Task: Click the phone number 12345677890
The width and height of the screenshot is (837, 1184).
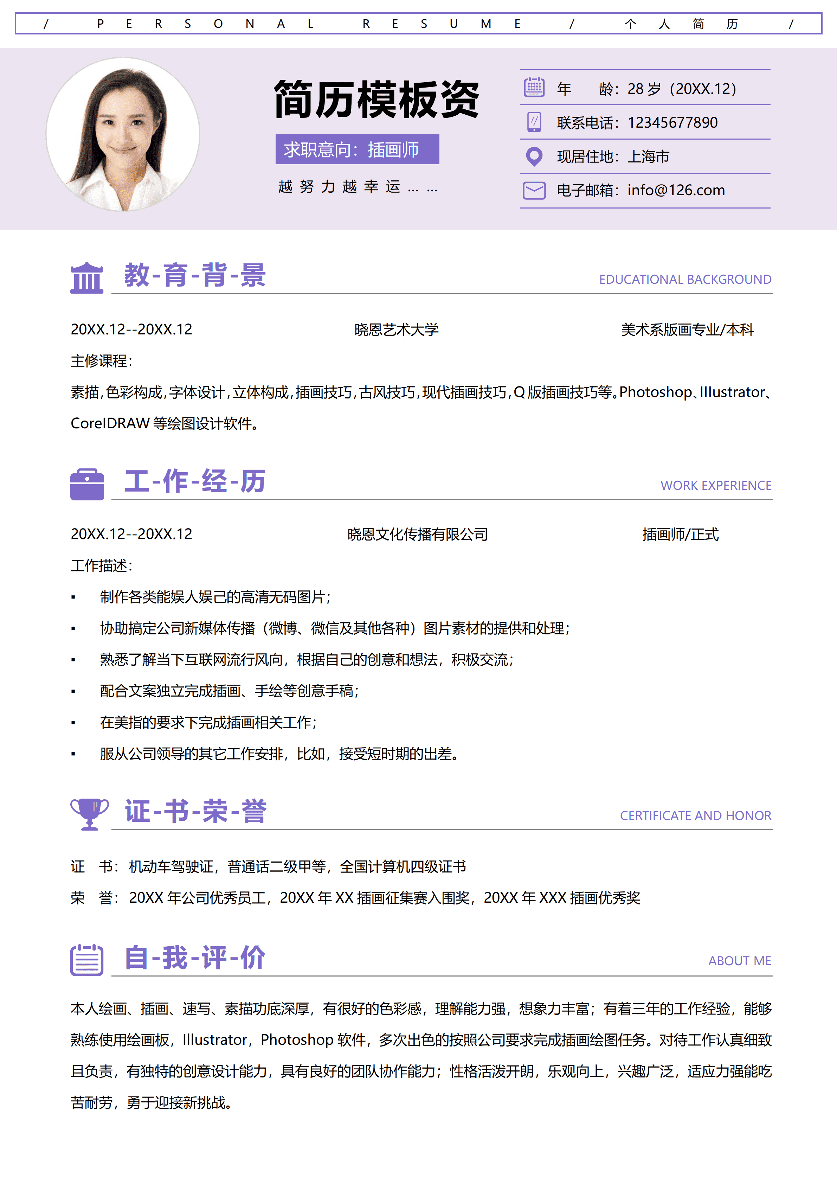Action: pyautogui.click(x=672, y=122)
